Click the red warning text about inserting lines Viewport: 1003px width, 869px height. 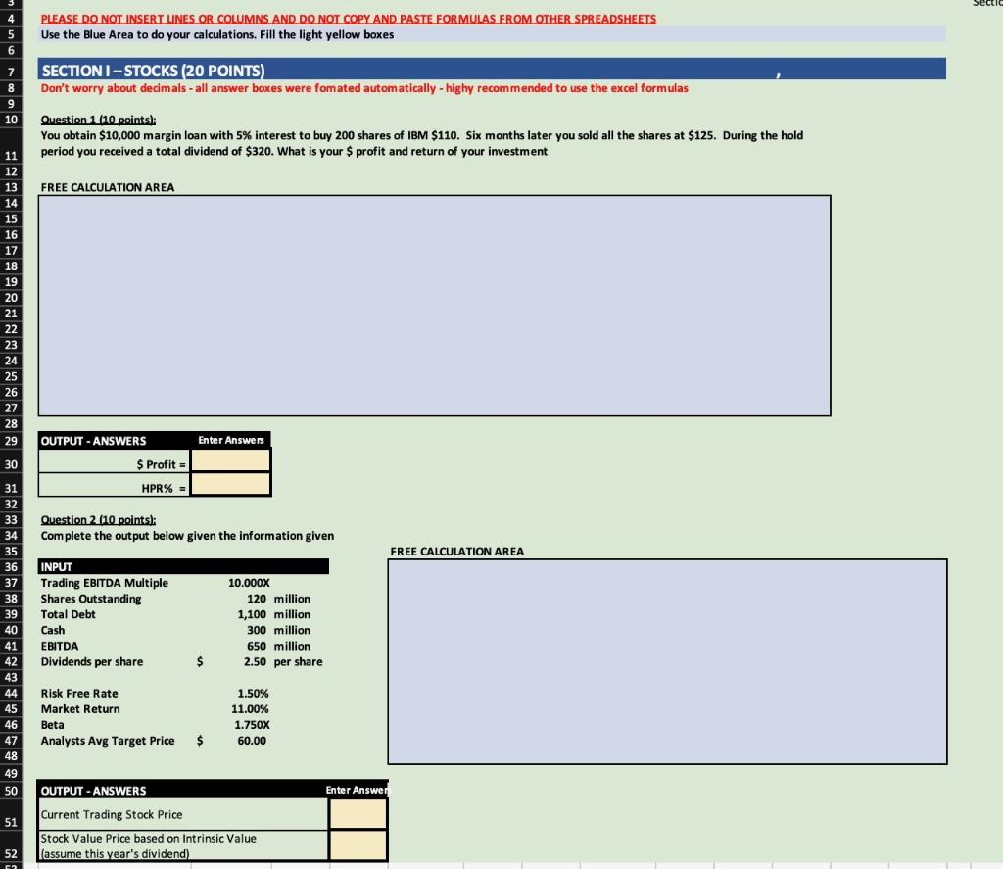pyautogui.click(x=347, y=18)
